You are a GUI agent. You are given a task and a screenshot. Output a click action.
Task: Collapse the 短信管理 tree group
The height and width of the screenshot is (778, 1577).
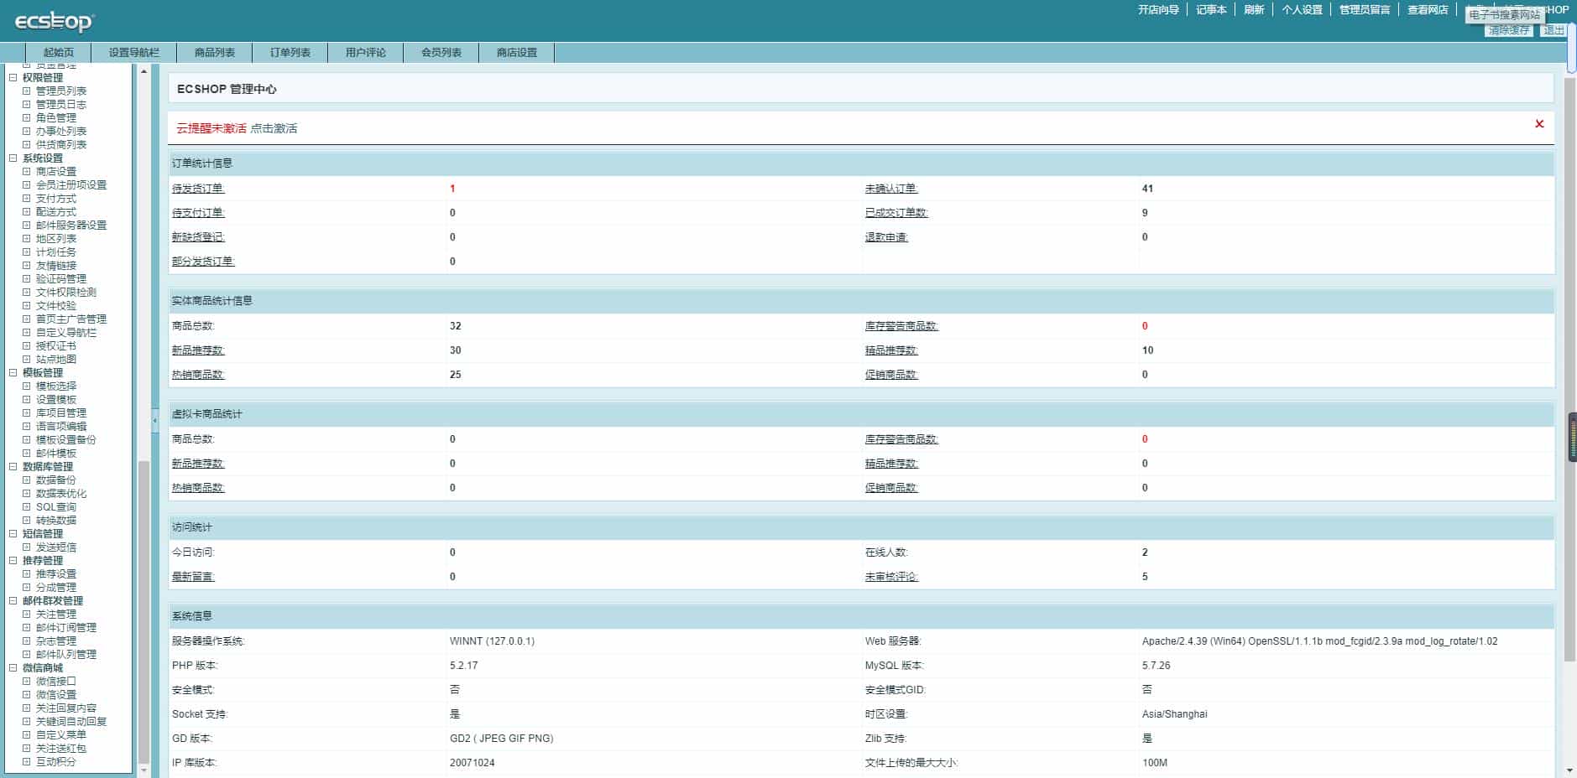[x=13, y=534]
